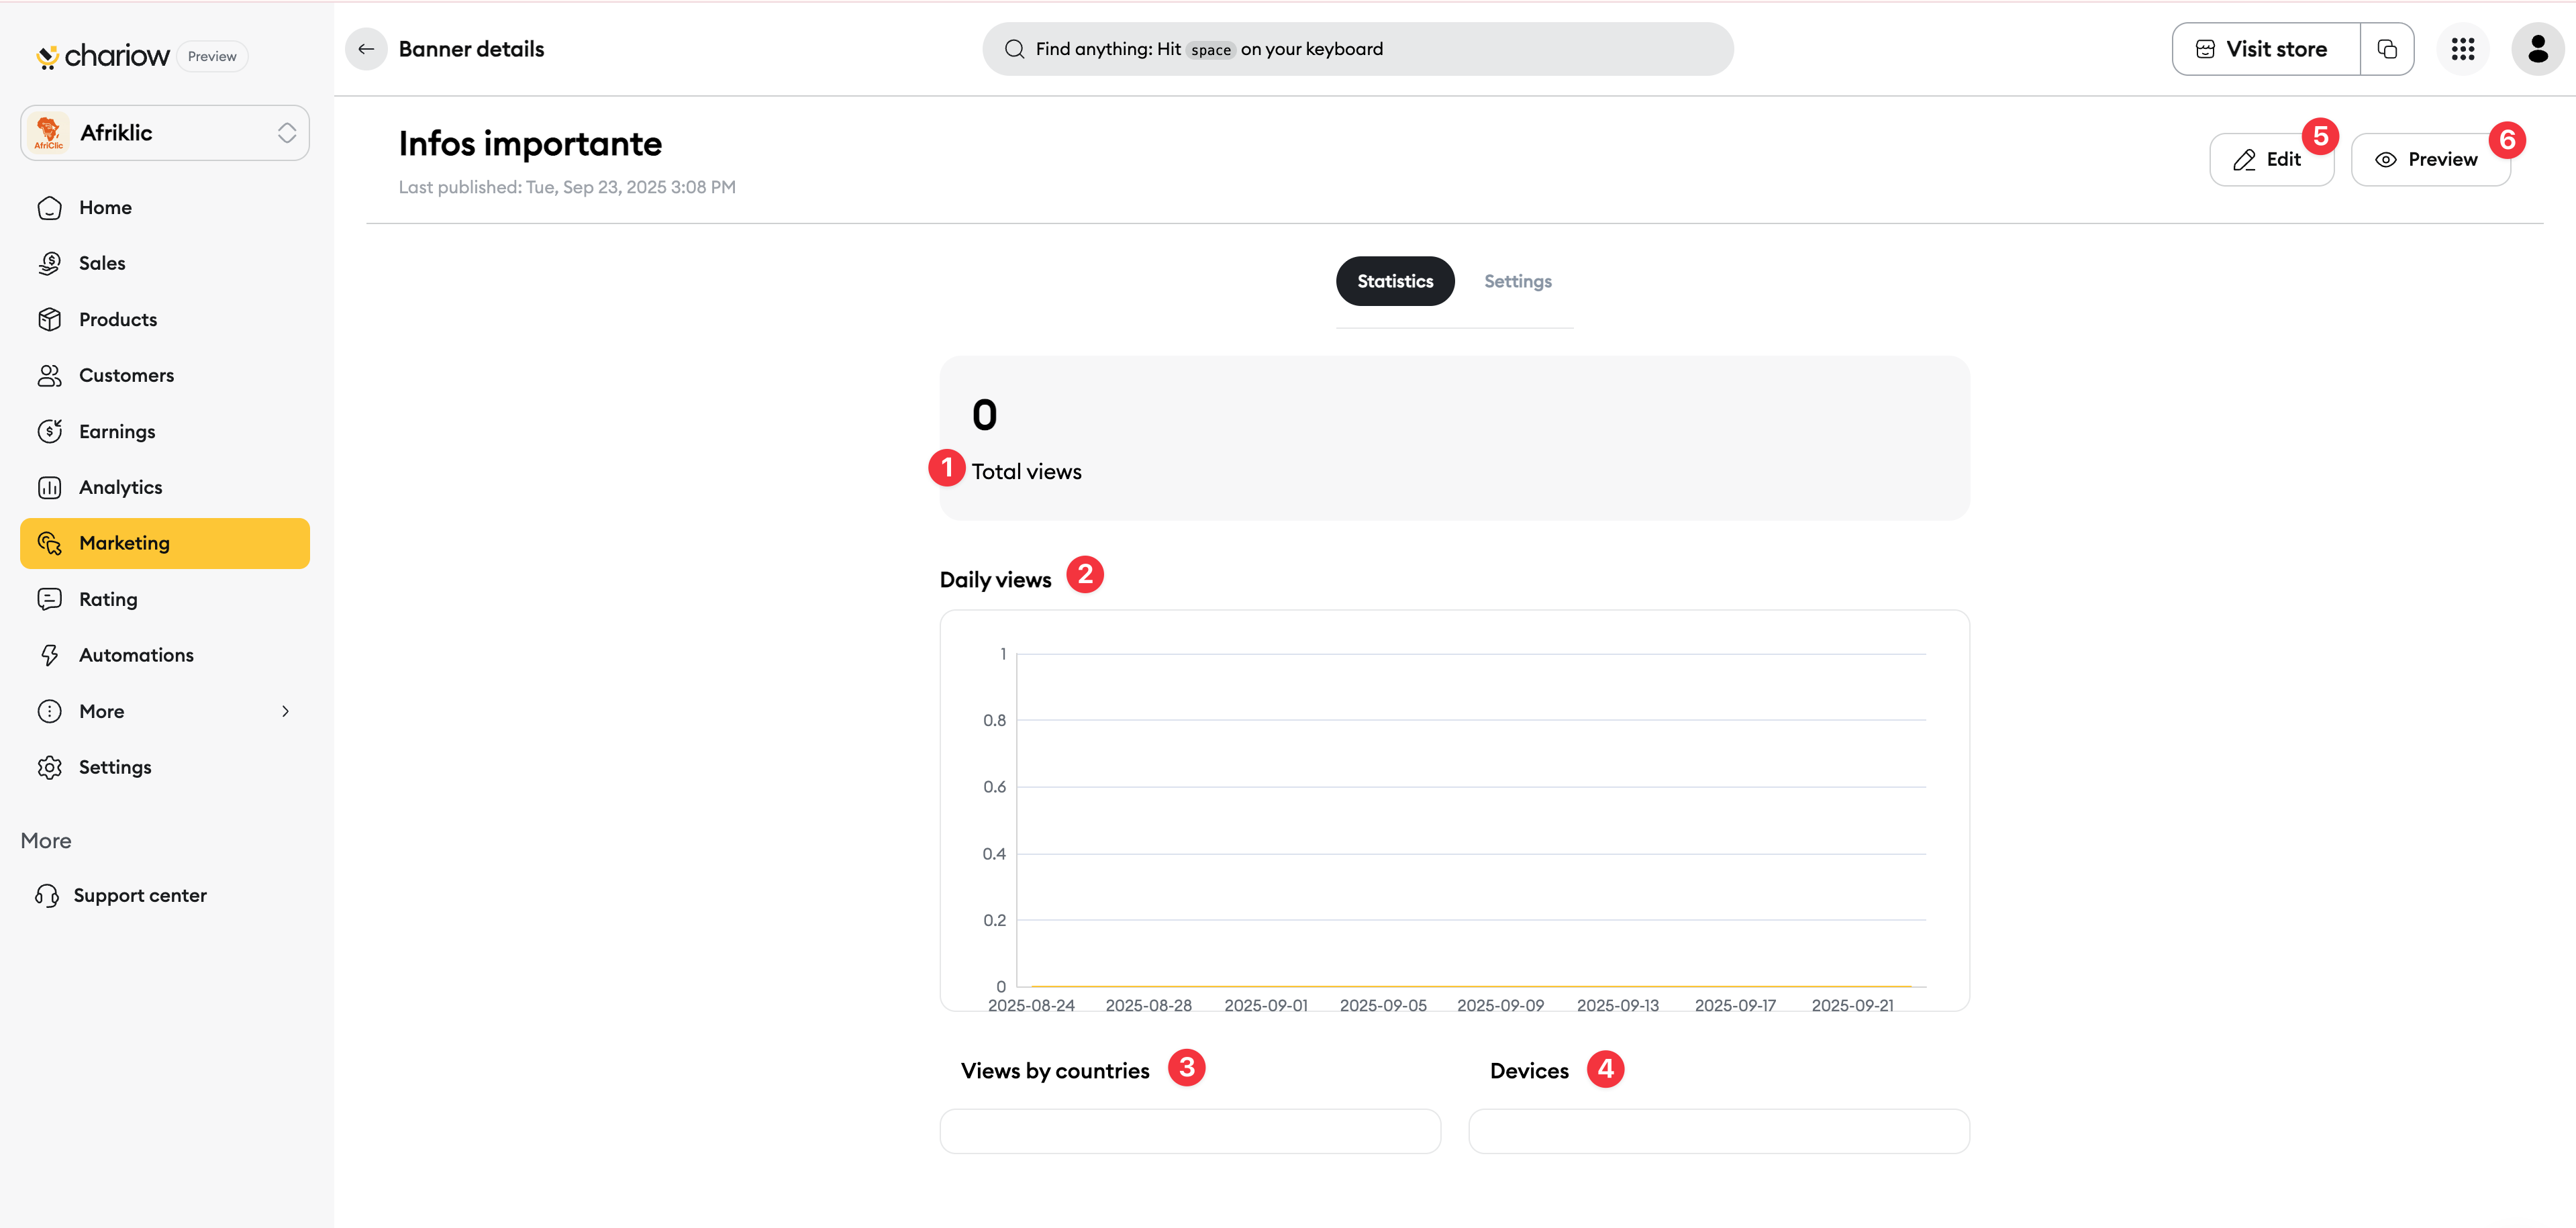Image resolution: width=2576 pixels, height=1228 pixels.
Task: Click the Support center headset icon
Action: coord(47,896)
